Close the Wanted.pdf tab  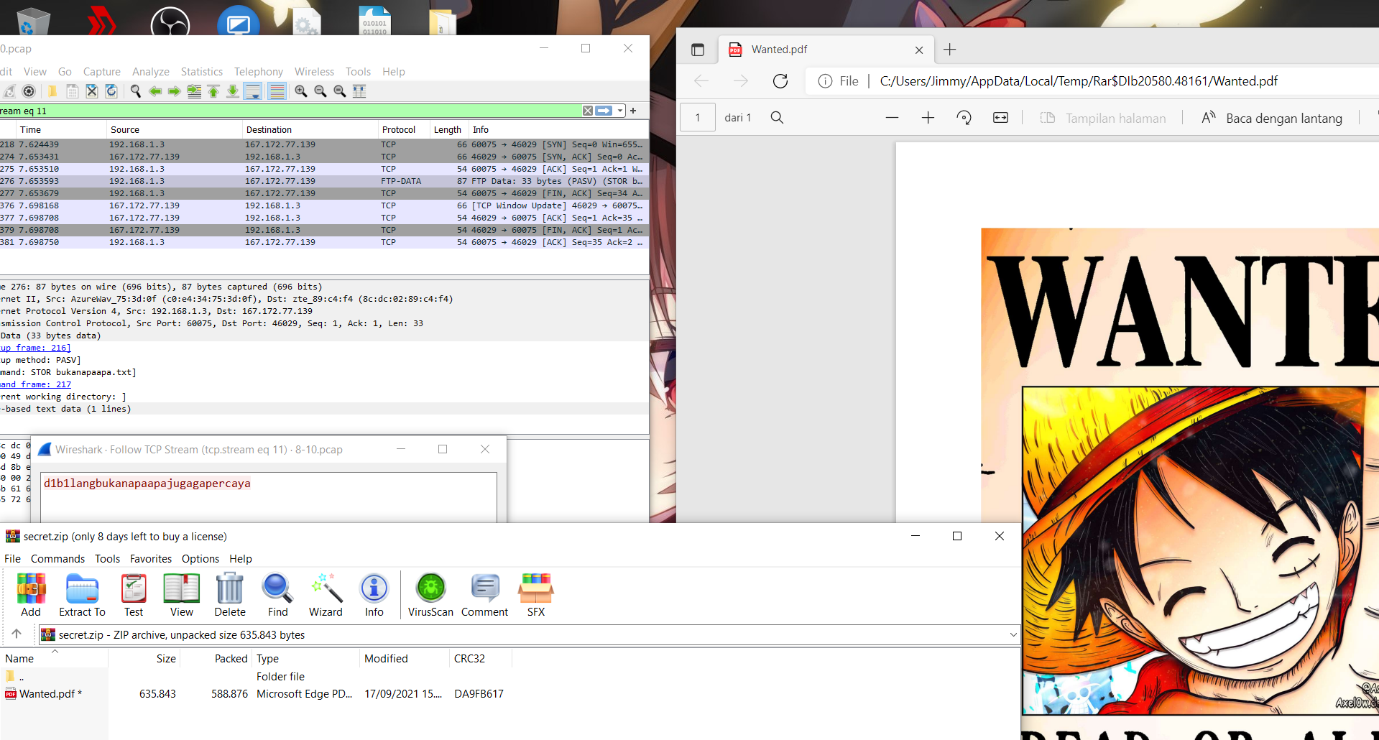[x=919, y=50]
